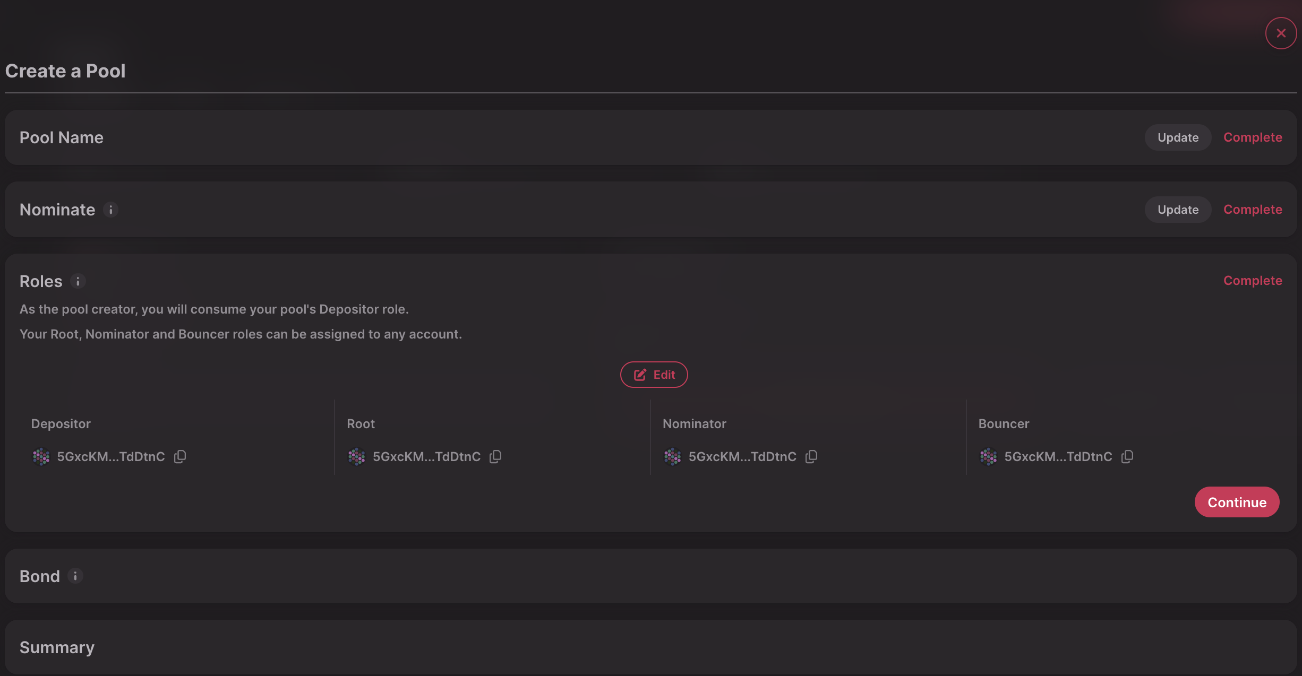Copy the Root account address
Image resolution: width=1302 pixels, height=676 pixels.
point(495,456)
